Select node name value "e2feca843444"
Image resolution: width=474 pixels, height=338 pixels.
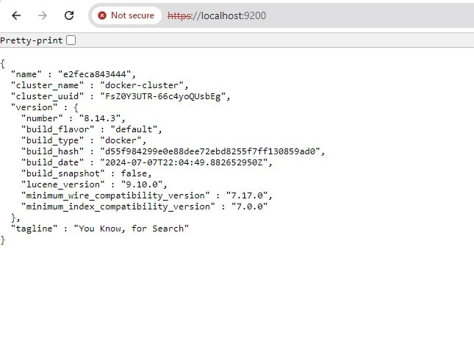tap(95, 74)
